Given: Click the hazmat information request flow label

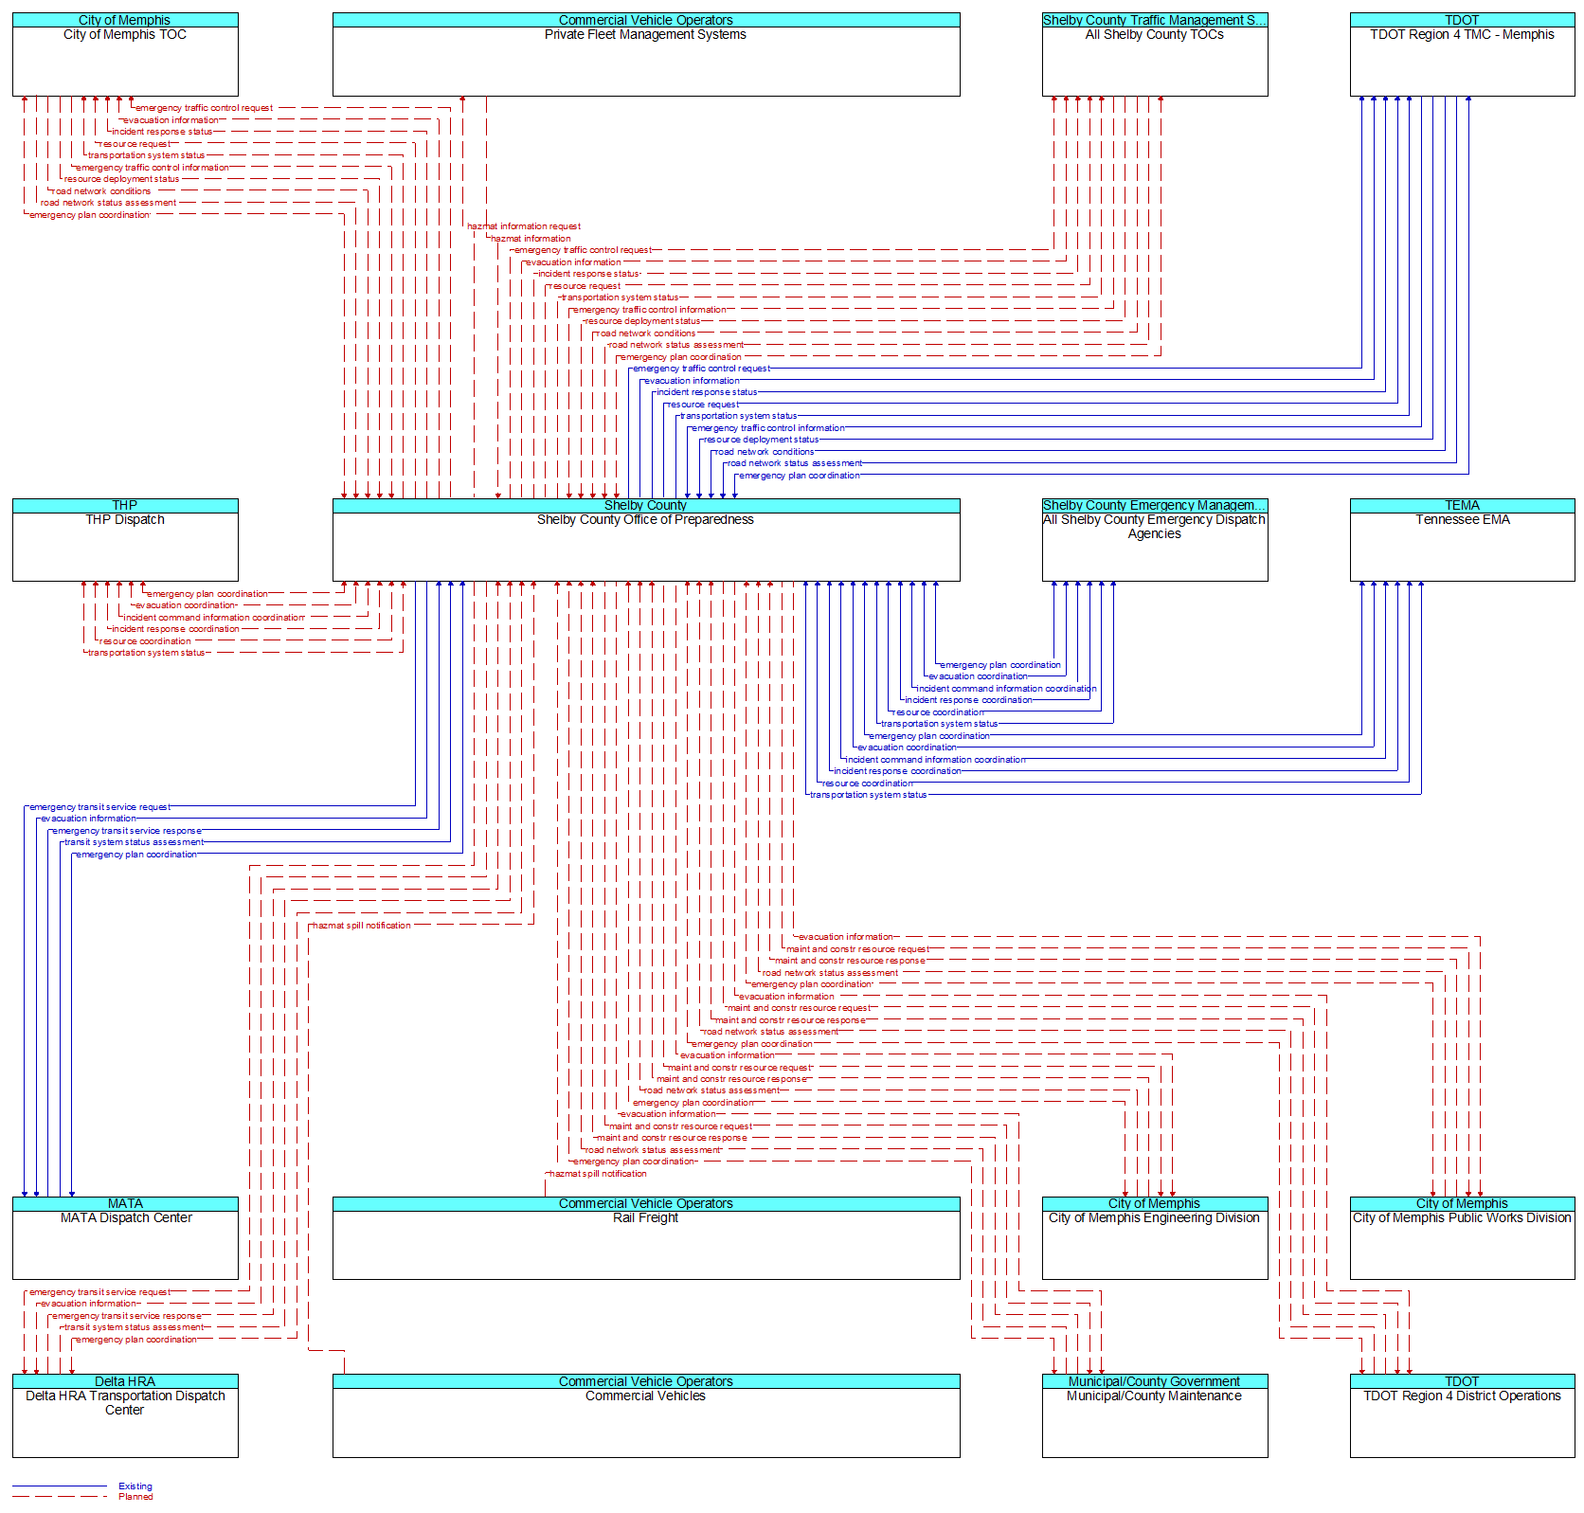Looking at the screenshot, I should (x=524, y=226).
